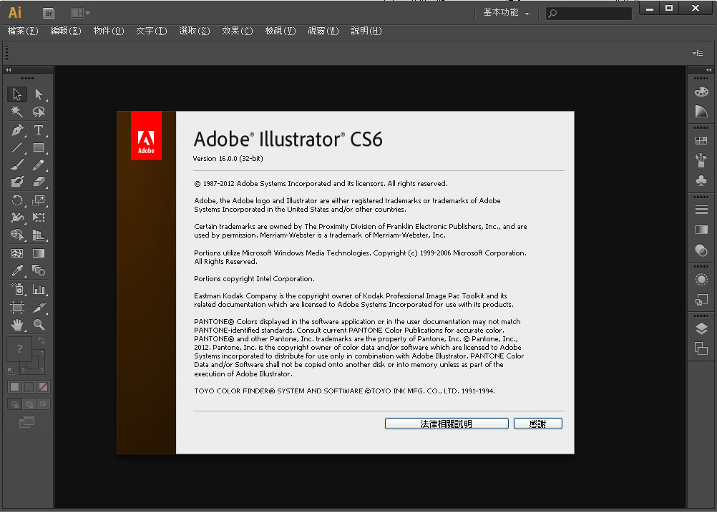Open the Stroke panel

(x=701, y=210)
